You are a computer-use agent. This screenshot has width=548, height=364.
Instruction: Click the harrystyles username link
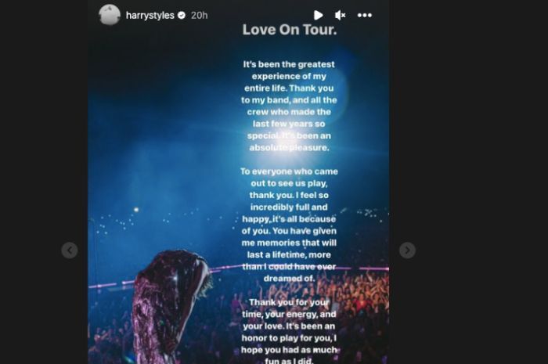[x=150, y=16]
